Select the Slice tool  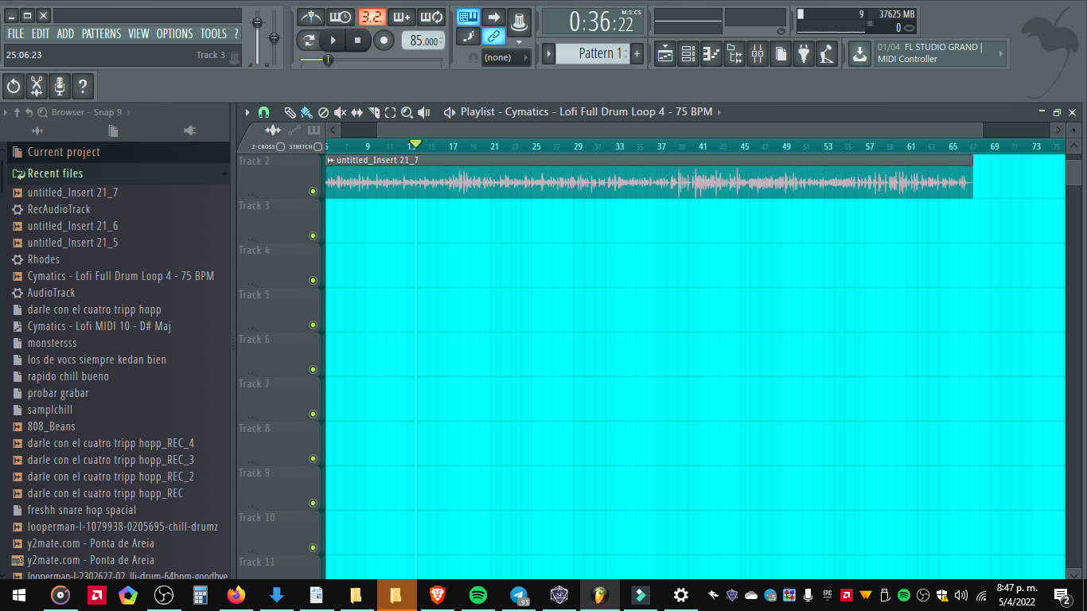(x=373, y=112)
